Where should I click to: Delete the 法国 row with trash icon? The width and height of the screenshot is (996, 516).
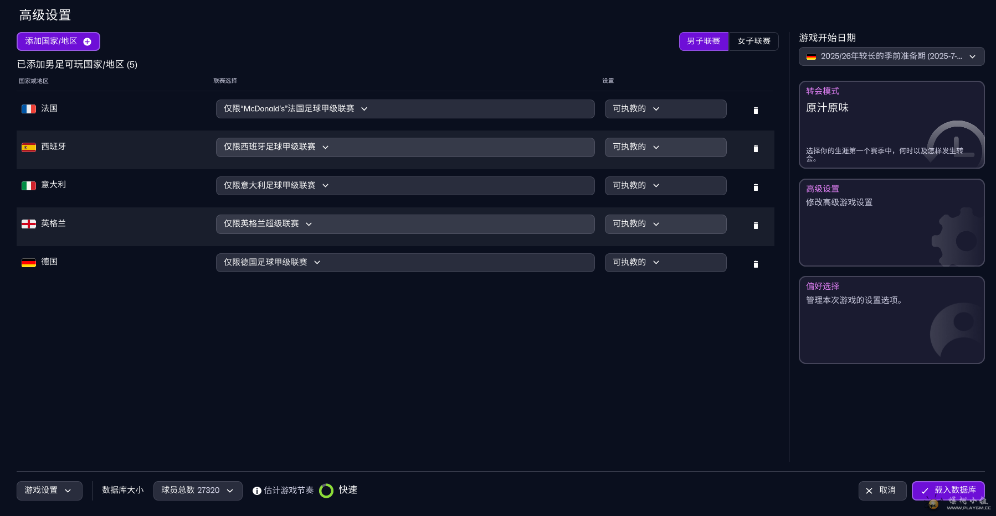756,111
